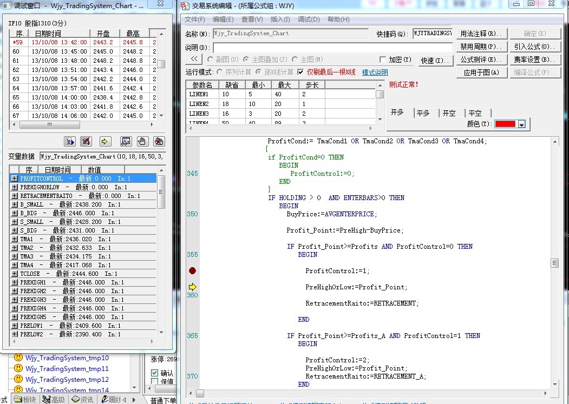Open the 颜色 color dropdown arrow
569x404 pixels.
pos(521,124)
